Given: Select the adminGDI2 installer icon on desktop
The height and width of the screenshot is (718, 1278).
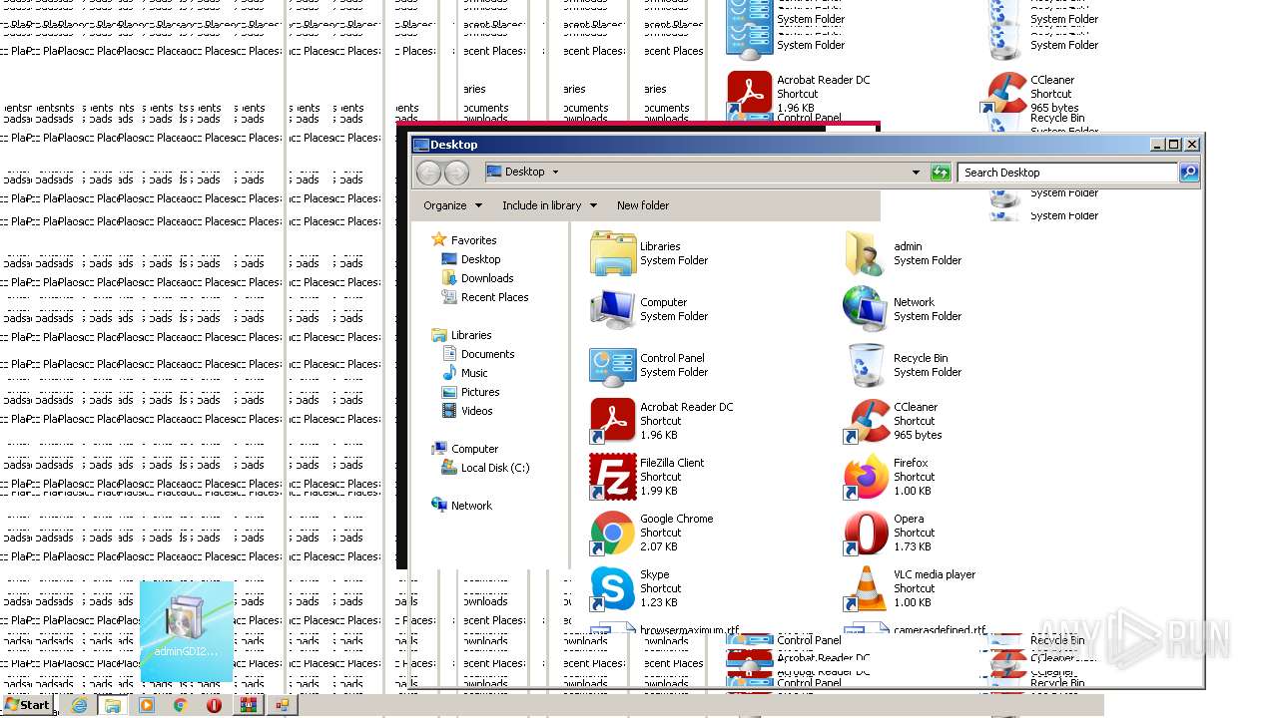Looking at the screenshot, I should point(187,630).
